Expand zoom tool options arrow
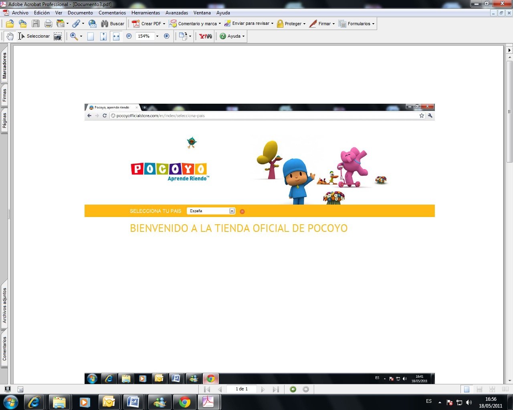The width and height of the screenshot is (513, 410). 81,36
